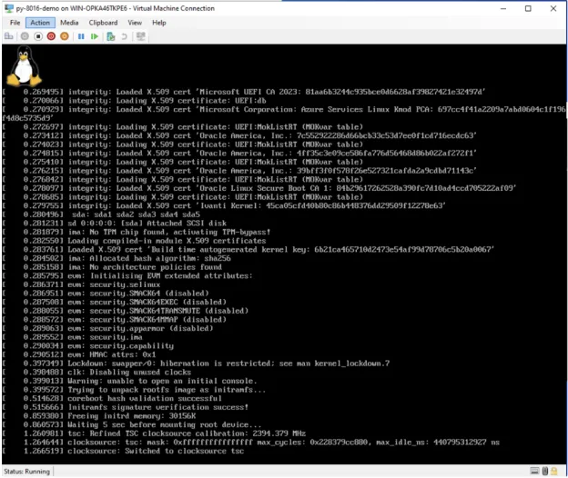This screenshot has width=568, height=478.
Task: Click the Enhanced Session toolbar icon
Action: click(x=141, y=36)
